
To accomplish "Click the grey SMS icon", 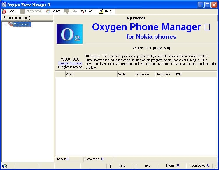I will 67,11.
